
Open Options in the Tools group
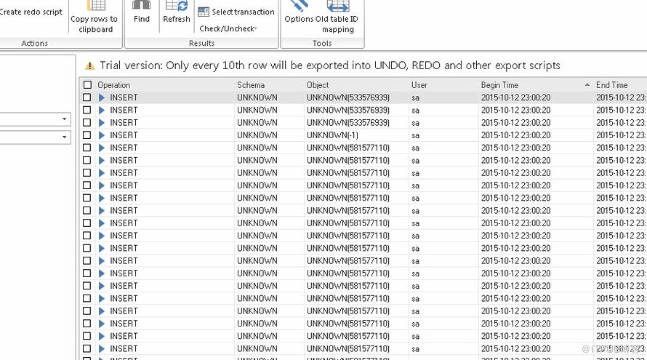tap(300, 6)
